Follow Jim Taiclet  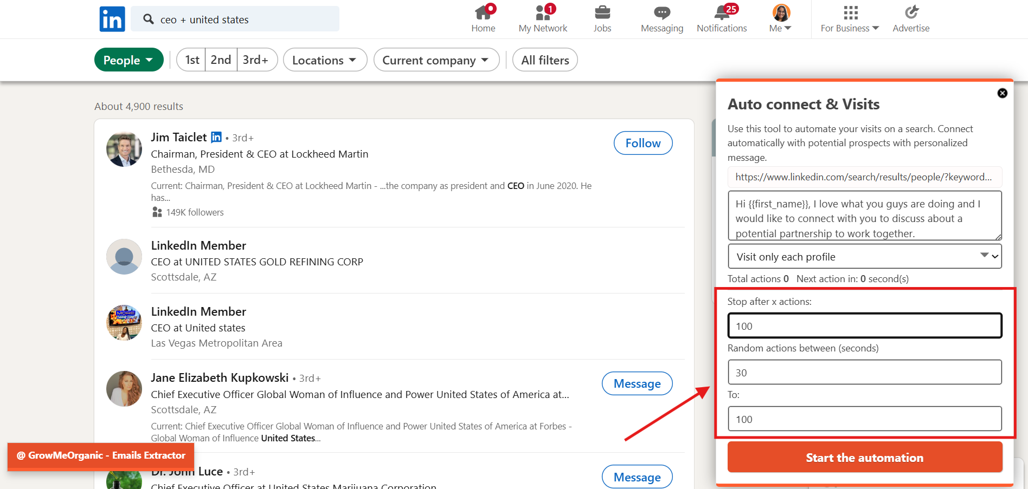tap(643, 143)
